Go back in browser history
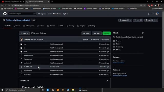The width and height of the screenshot is (164, 92). point(2,5)
